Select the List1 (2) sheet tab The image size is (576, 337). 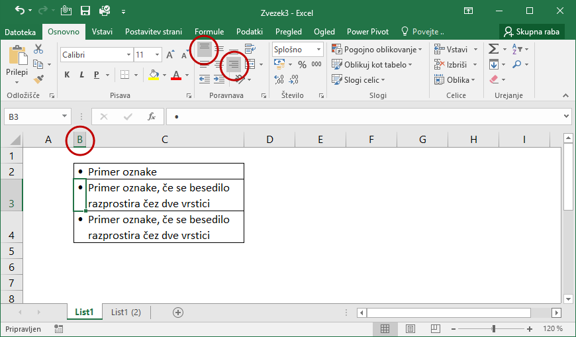click(x=126, y=312)
